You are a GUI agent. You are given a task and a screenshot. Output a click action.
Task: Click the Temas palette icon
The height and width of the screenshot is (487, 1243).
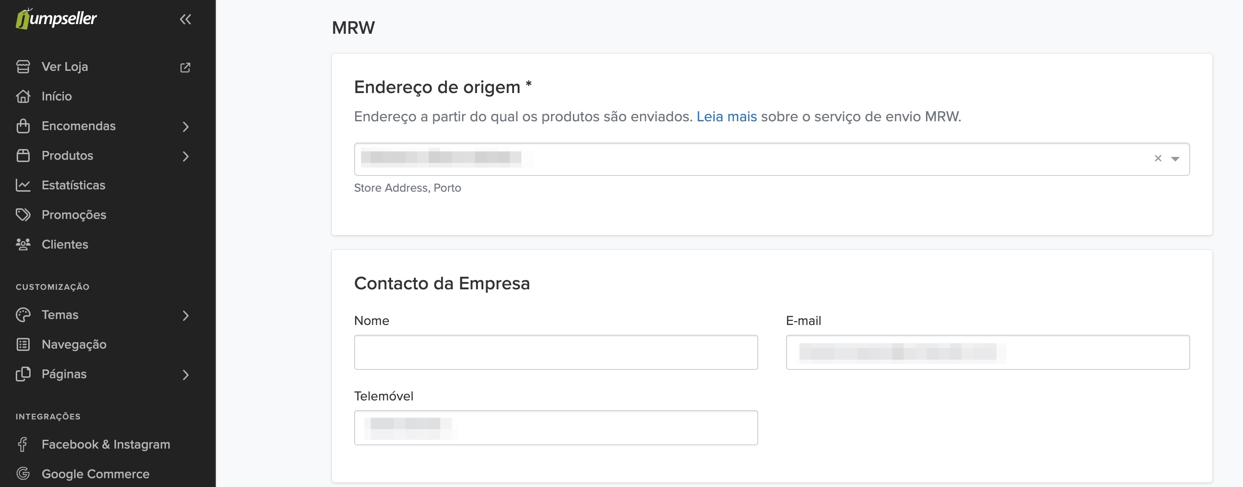(23, 315)
